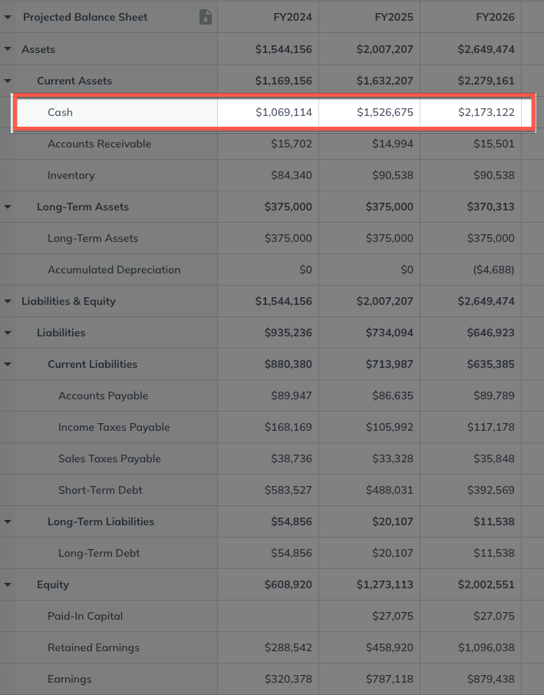Click Sales Taxes Payable FY2025 value $33,328

[393, 458]
